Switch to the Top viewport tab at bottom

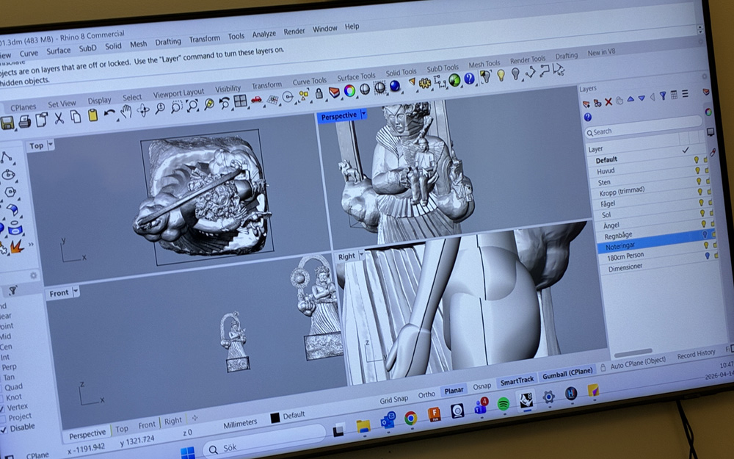coord(122,429)
